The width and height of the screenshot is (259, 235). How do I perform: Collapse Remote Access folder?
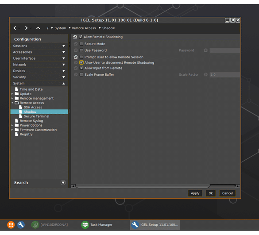pyautogui.click(x=12, y=103)
